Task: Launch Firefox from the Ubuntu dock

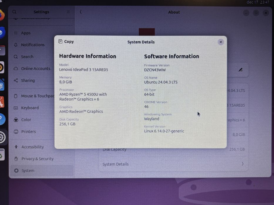Action: pos(1,15)
